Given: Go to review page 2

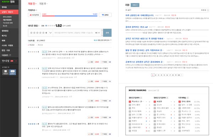Looking at the screenshot, I should (x=156, y=75).
